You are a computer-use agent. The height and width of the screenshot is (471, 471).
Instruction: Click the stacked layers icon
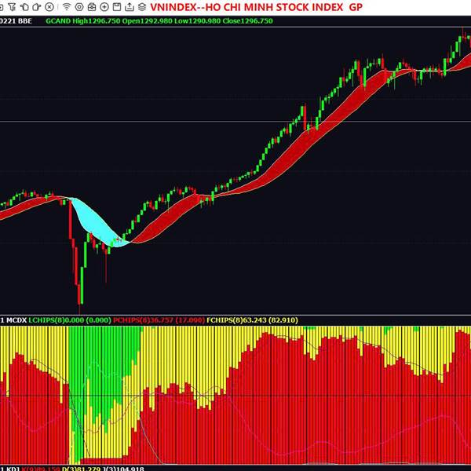[142, 6]
